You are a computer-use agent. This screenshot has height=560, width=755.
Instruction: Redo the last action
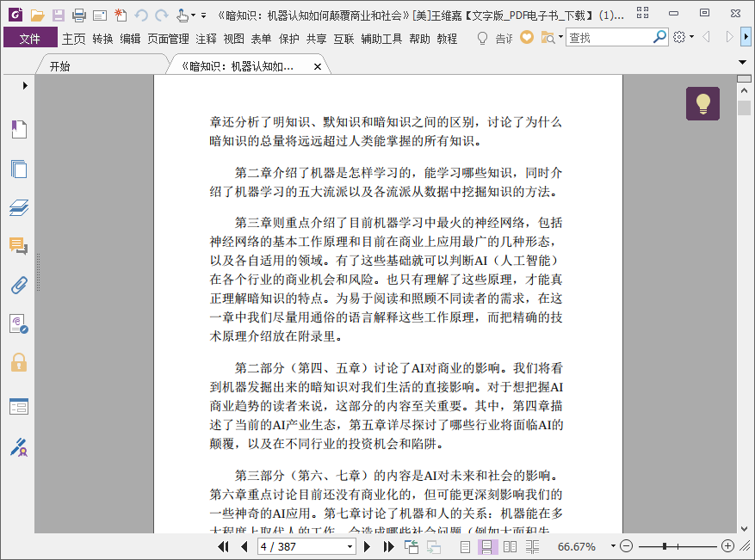point(162,15)
